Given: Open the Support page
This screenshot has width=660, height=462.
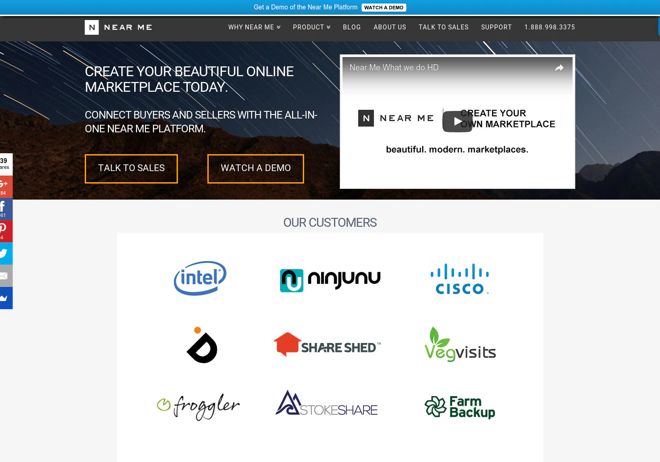Looking at the screenshot, I should [x=496, y=27].
